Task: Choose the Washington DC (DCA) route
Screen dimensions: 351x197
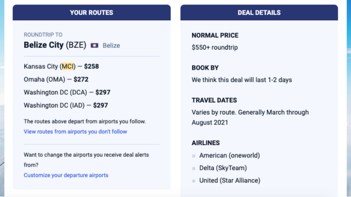Action: point(67,92)
